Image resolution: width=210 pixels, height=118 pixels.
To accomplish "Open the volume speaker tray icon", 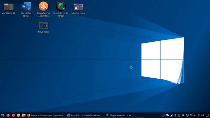I will click(x=191, y=115).
